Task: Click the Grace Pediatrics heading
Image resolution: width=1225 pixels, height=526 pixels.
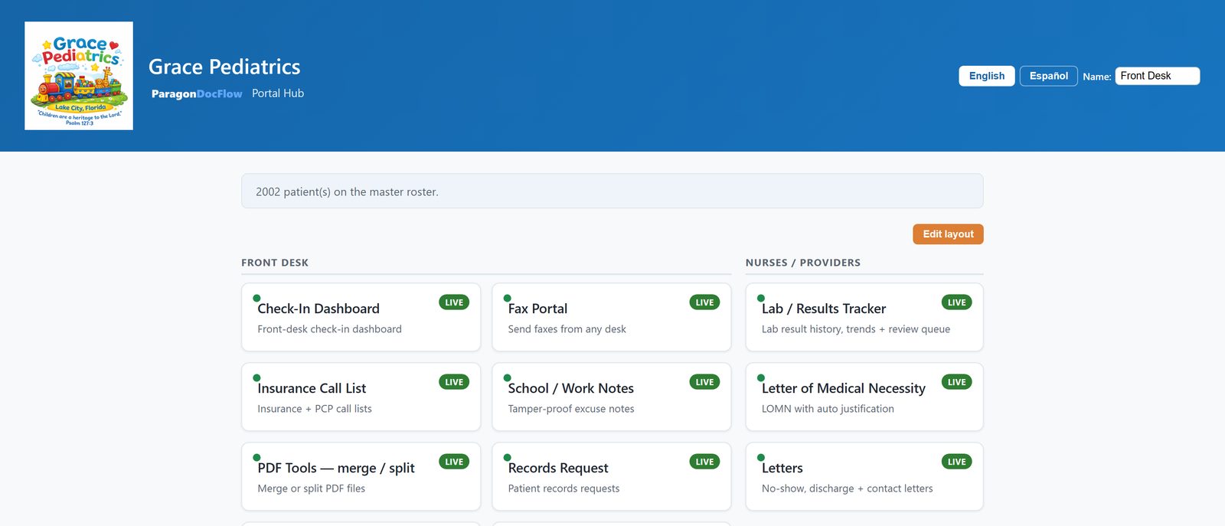Action: [224, 67]
